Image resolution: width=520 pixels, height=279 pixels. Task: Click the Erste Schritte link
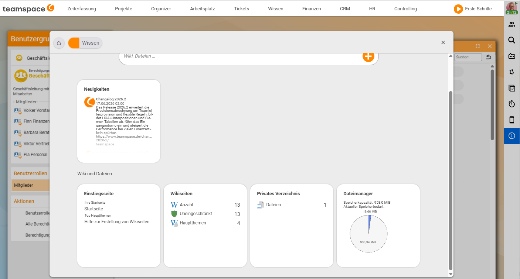(x=478, y=9)
